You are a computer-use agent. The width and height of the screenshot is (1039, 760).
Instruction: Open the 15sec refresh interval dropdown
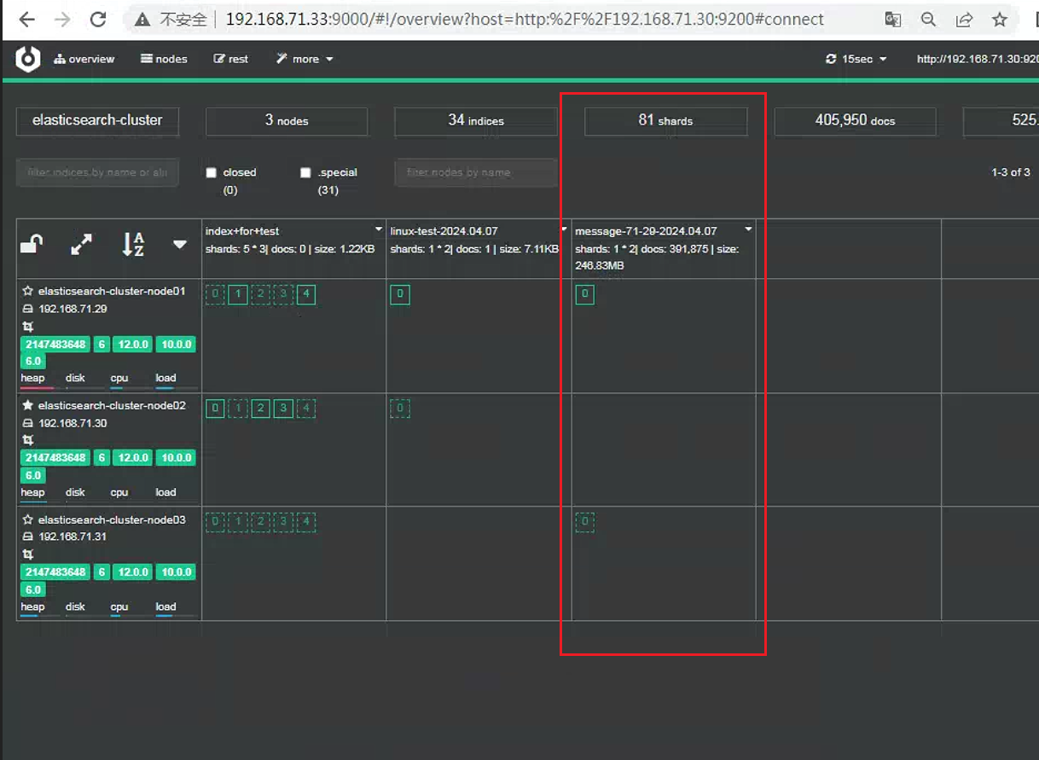(x=856, y=59)
